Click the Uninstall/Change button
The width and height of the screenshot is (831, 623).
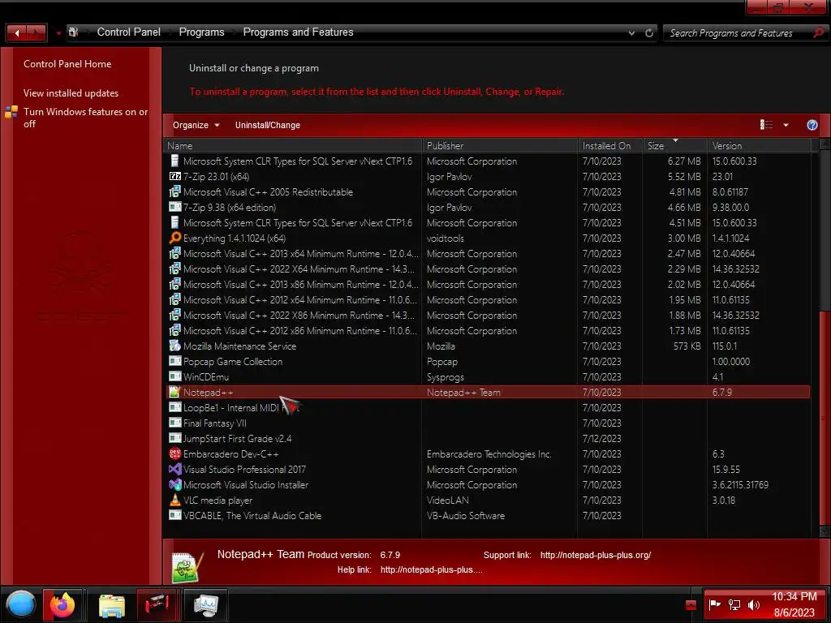coord(268,125)
